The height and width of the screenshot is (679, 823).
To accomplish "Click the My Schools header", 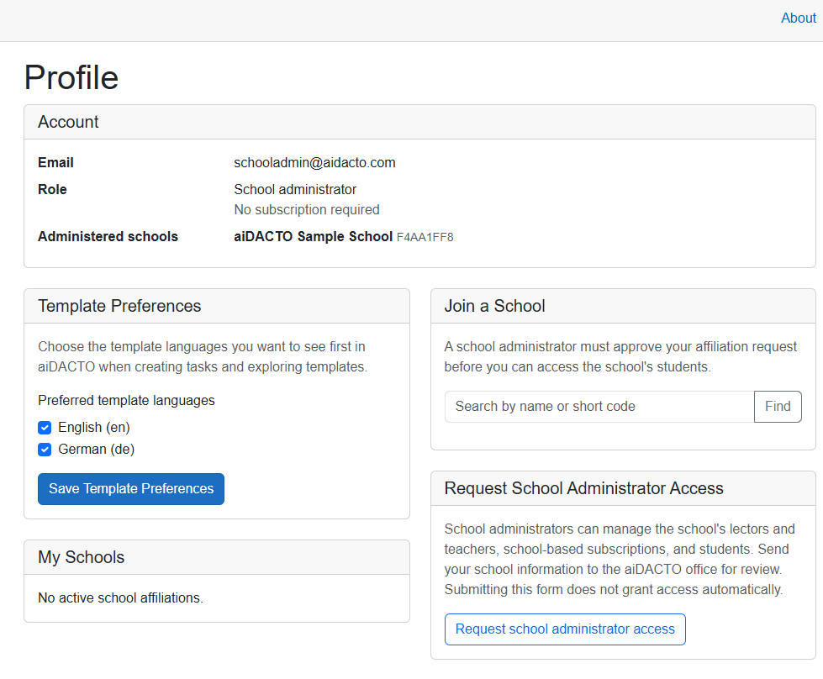I will coord(217,557).
